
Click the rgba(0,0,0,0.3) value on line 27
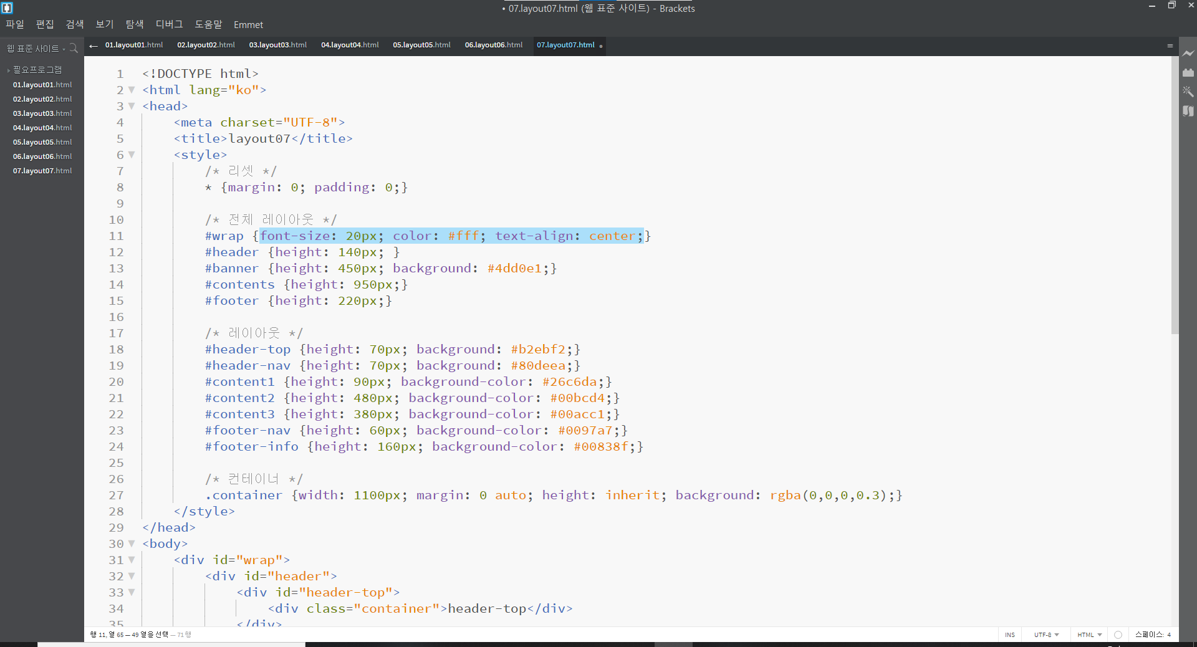(829, 496)
